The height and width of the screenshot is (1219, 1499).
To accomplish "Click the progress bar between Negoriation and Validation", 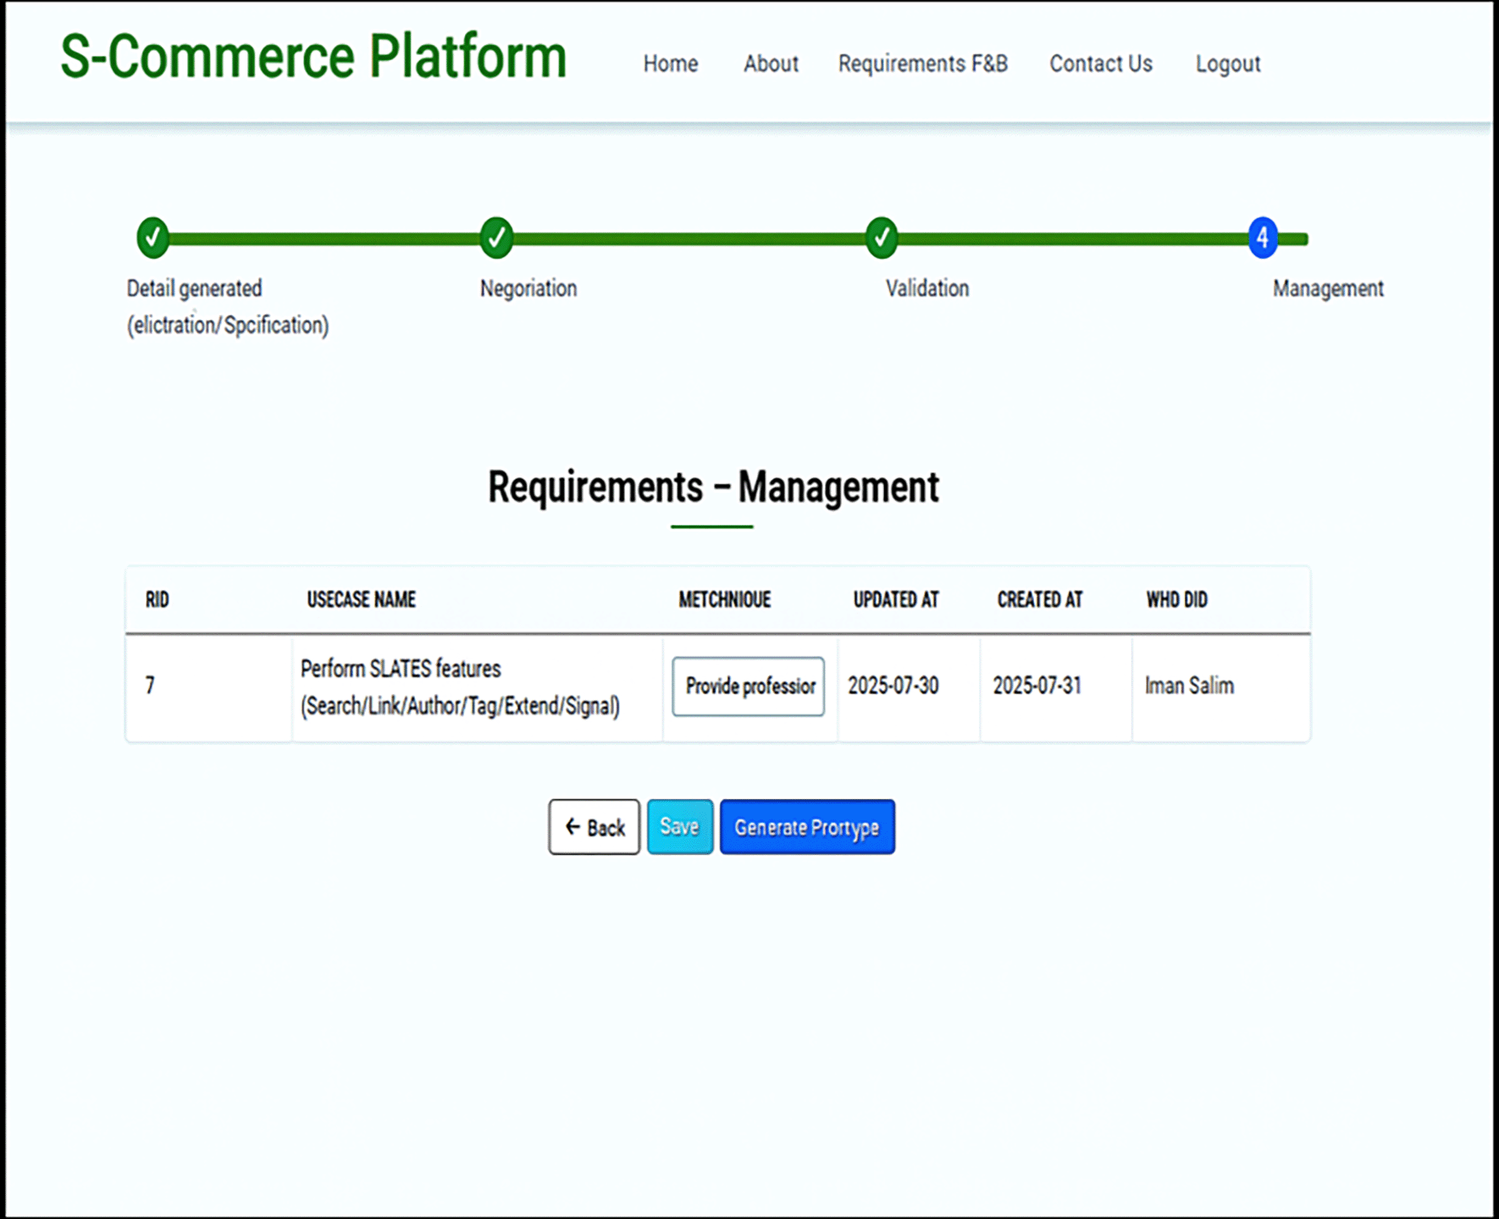I will tap(689, 240).
